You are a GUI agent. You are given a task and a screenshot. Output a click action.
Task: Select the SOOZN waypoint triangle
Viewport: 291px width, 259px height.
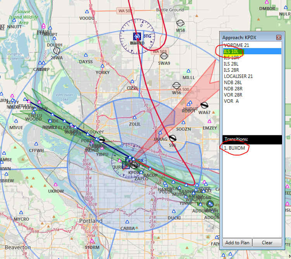coord(183,123)
